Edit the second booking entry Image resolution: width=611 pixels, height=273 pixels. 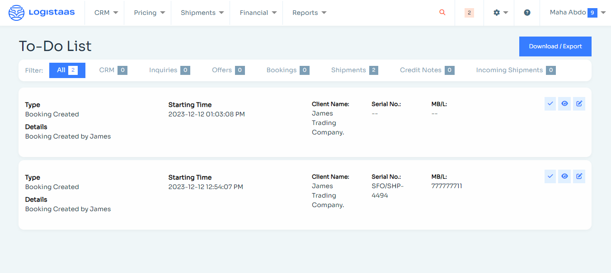pyautogui.click(x=579, y=176)
